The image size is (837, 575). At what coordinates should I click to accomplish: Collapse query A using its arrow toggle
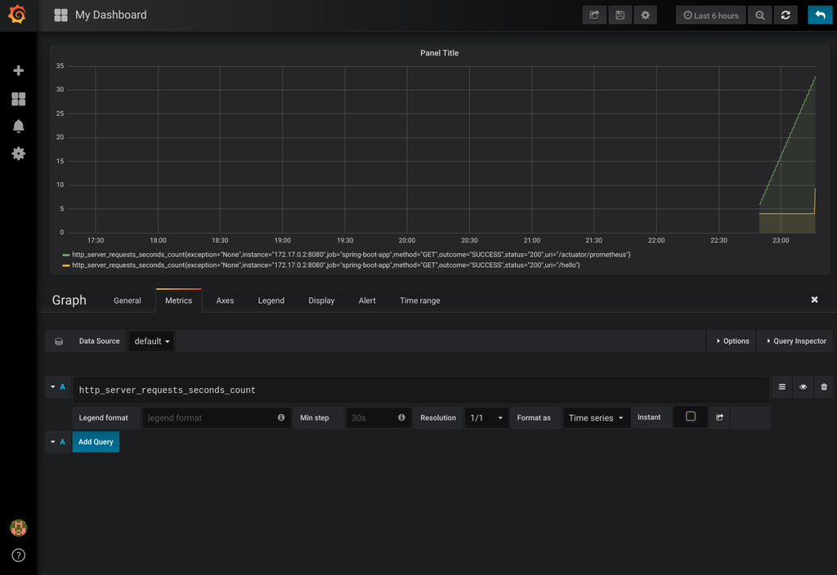[53, 386]
